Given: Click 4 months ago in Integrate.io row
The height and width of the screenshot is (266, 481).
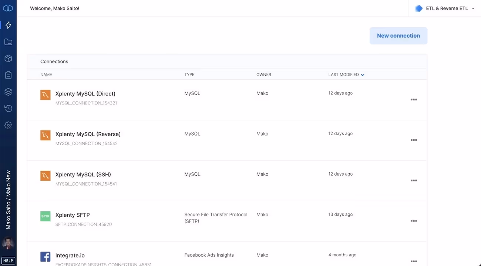Looking at the screenshot, I should (x=342, y=255).
